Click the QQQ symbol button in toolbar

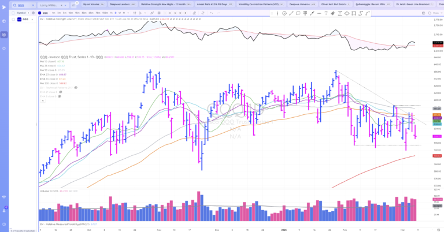[x=43, y=13]
